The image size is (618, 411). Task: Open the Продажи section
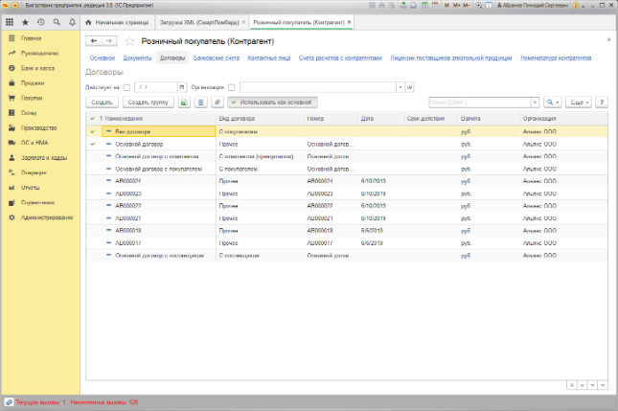33,83
